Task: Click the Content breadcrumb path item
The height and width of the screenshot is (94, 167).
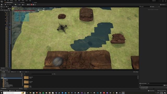Action: (x=26, y=72)
